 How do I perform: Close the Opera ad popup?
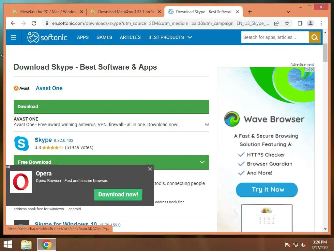(x=150, y=169)
